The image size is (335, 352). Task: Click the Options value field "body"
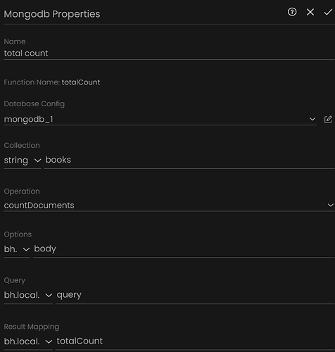coord(184,249)
